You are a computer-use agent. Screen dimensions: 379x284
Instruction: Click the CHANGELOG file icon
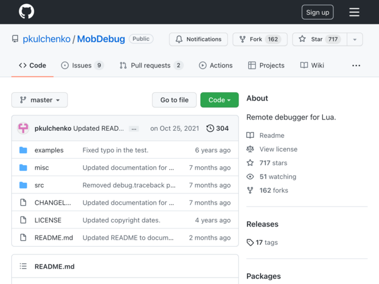tap(23, 202)
